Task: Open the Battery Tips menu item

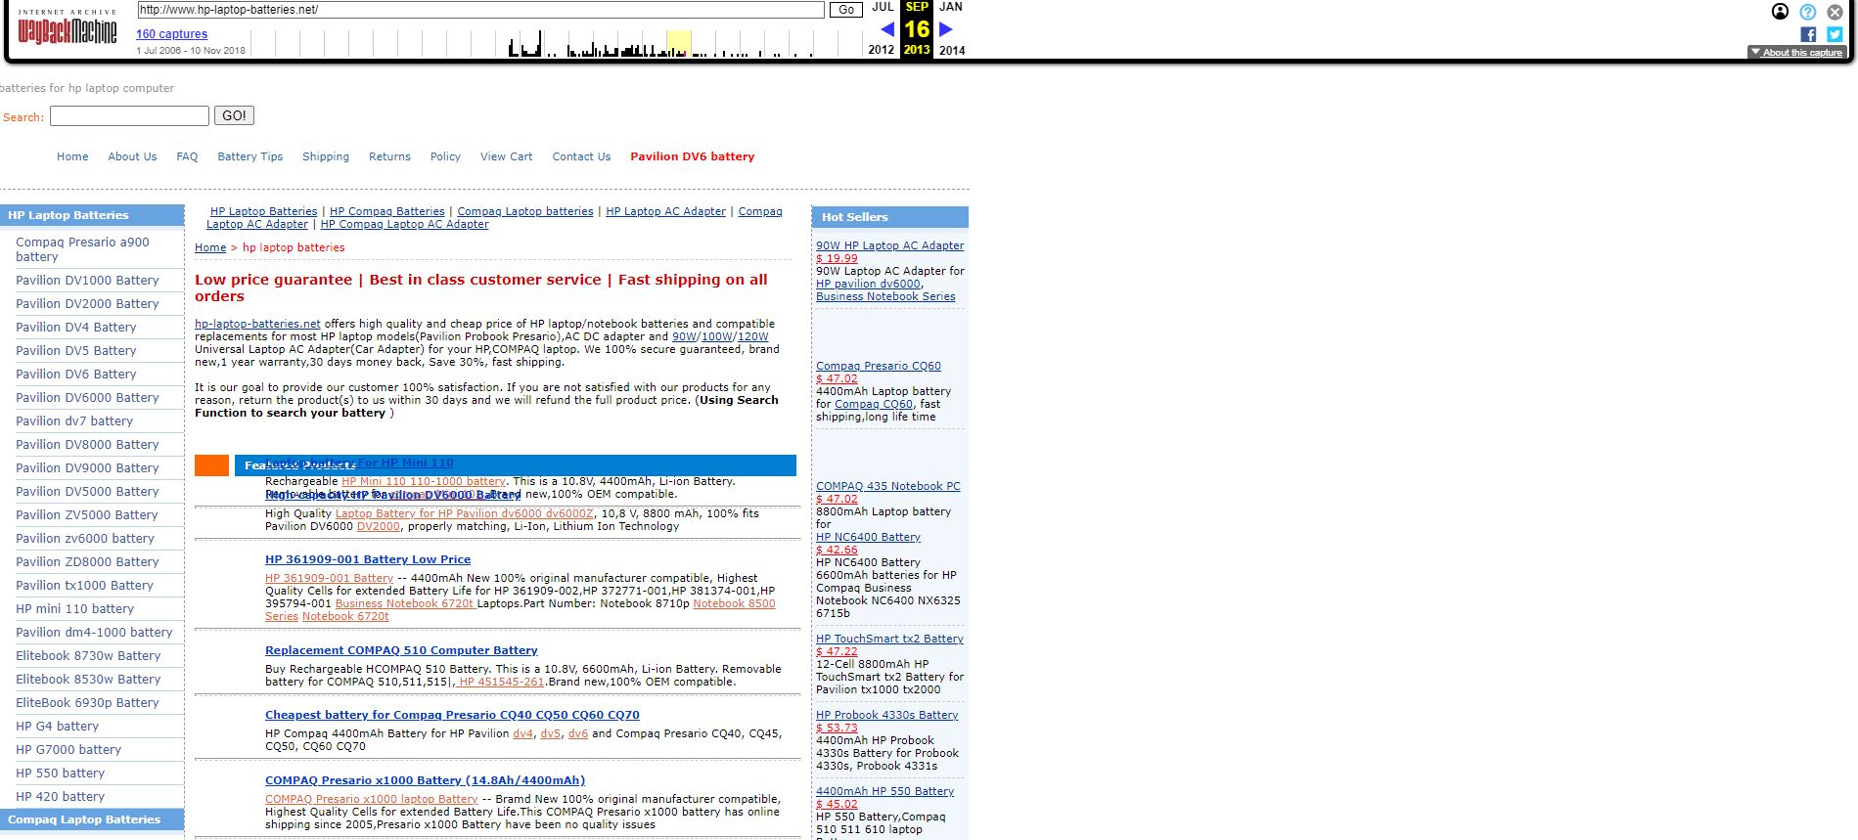Action: pyautogui.click(x=249, y=156)
